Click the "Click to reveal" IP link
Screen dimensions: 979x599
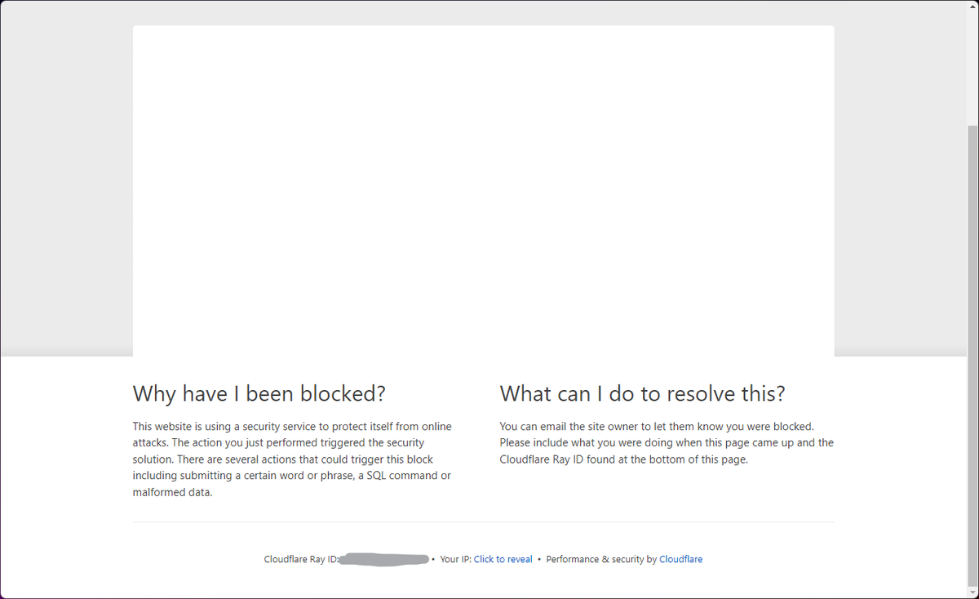click(x=503, y=559)
